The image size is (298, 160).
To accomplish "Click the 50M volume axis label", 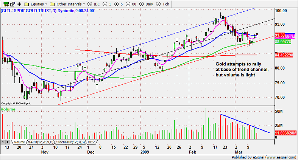I will pyautogui.click(x=279, y=111).
